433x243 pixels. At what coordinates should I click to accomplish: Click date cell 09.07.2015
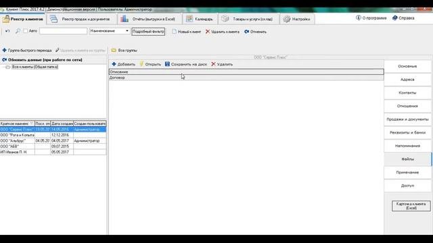pos(62,146)
